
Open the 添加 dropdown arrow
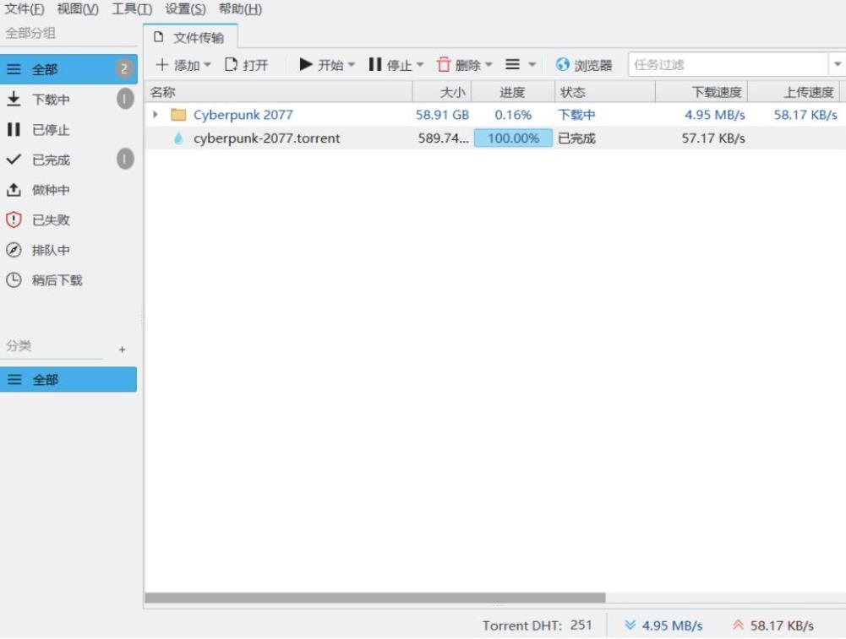pos(207,65)
